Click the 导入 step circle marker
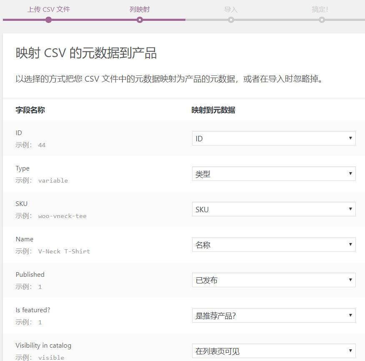Viewport: 365px width, 361px height. tap(231, 20)
